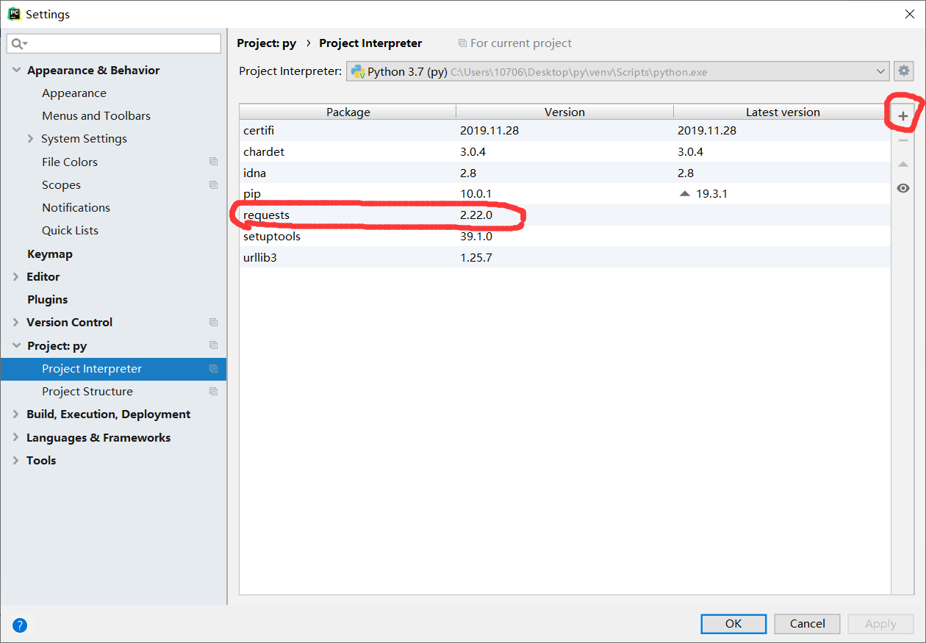Click the Latest version column header
The width and height of the screenshot is (926, 643).
(782, 112)
